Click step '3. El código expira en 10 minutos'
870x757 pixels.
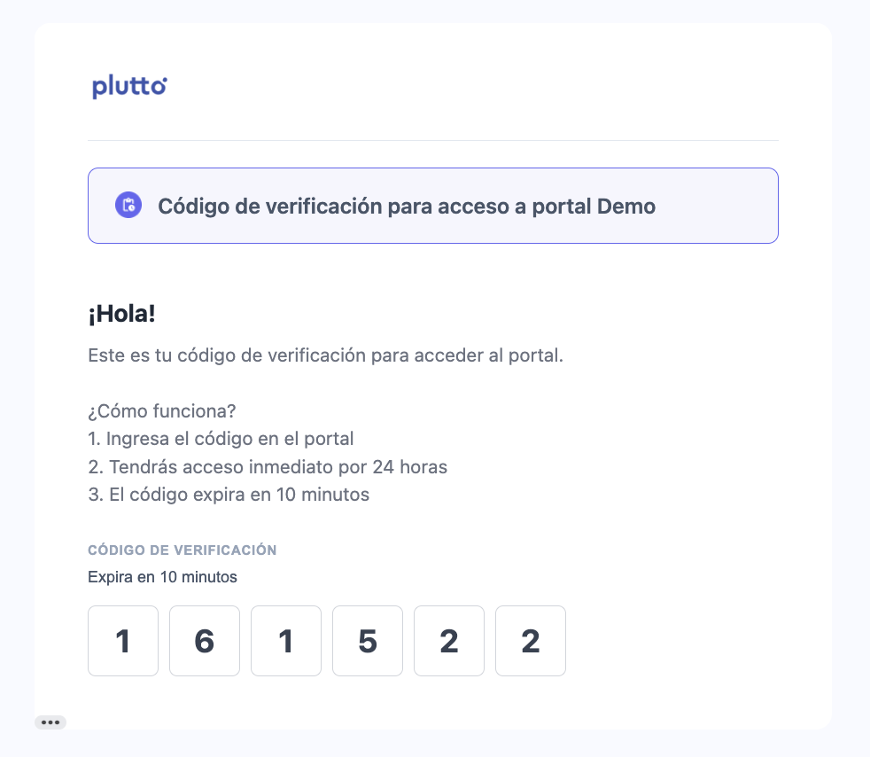229,495
